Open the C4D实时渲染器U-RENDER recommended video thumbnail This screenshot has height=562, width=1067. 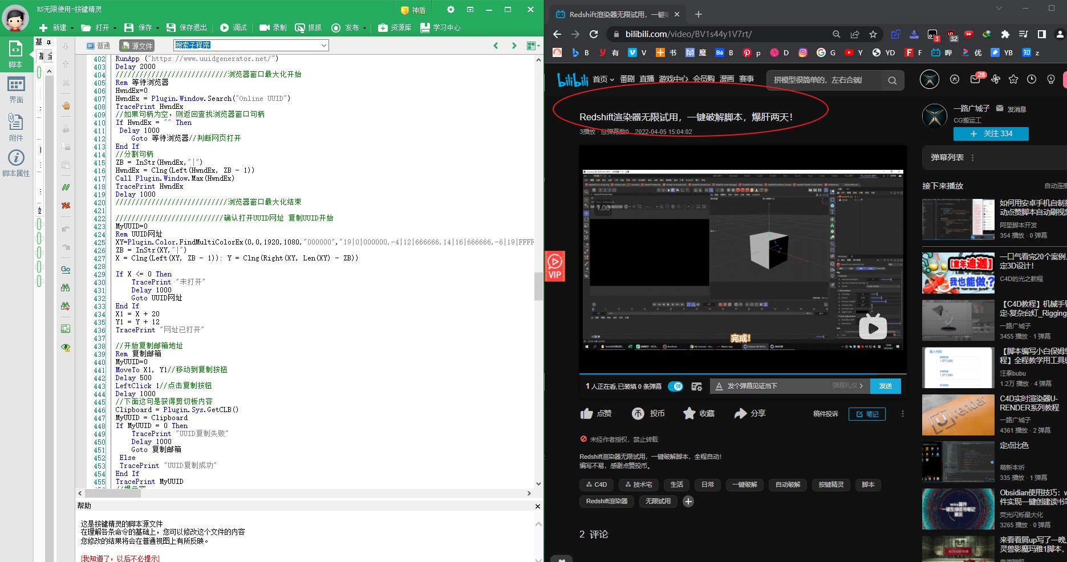(x=958, y=414)
